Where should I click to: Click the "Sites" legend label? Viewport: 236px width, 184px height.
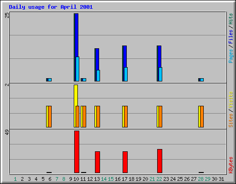click(x=230, y=121)
